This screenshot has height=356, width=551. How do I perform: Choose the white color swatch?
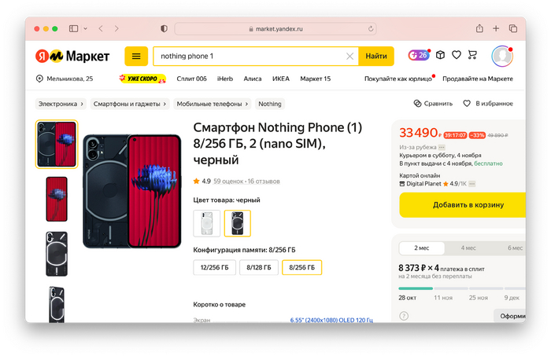(207, 223)
